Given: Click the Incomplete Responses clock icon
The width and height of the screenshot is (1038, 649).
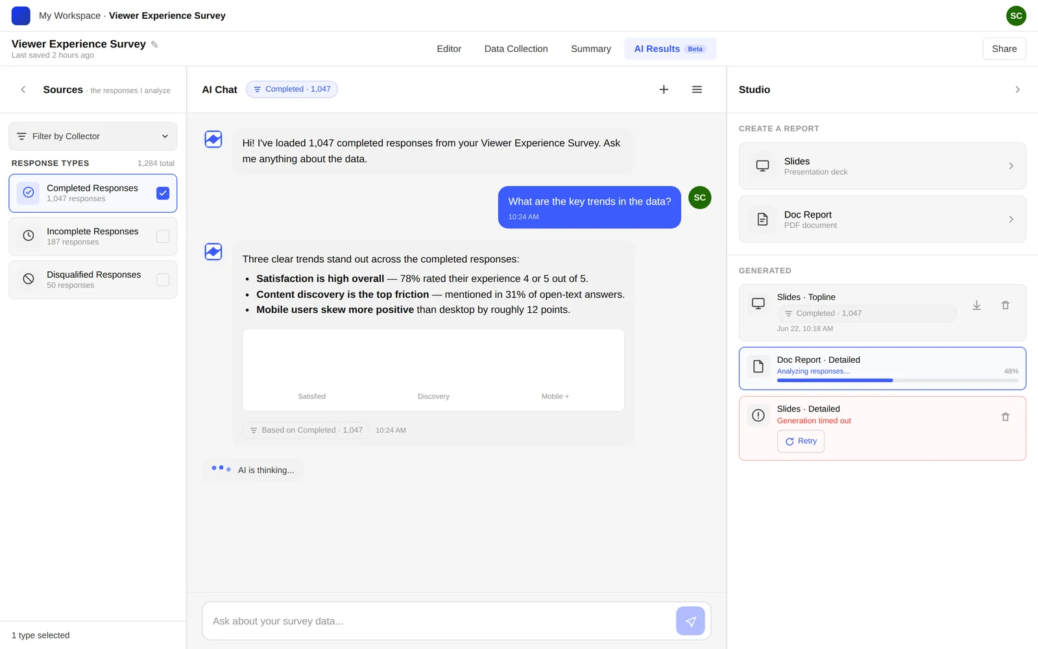Looking at the screenshot, I should [x=28, y=236].
